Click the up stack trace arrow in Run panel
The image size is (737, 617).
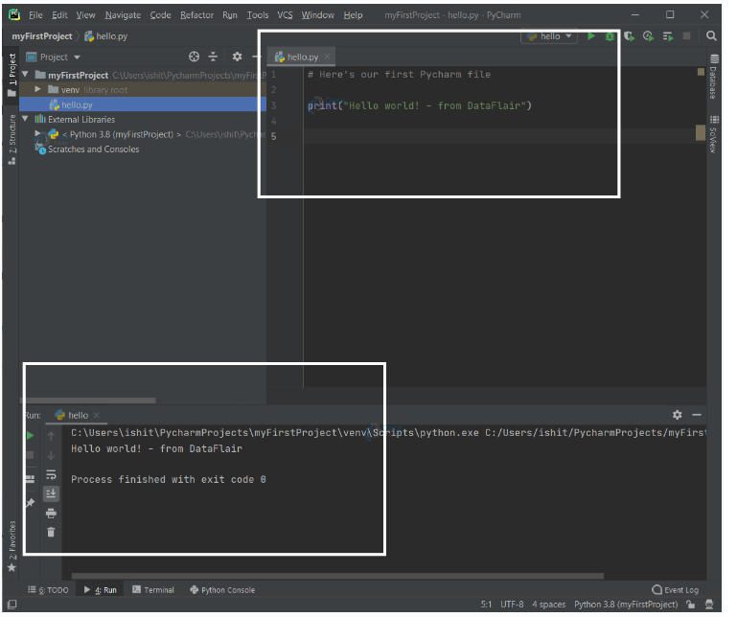51,436
